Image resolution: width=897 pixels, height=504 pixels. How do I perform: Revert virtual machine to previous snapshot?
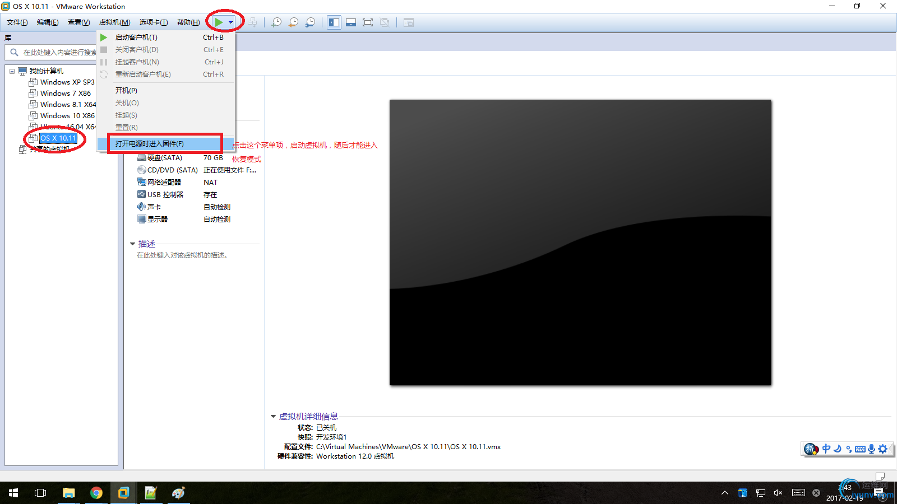click(293, 22)
